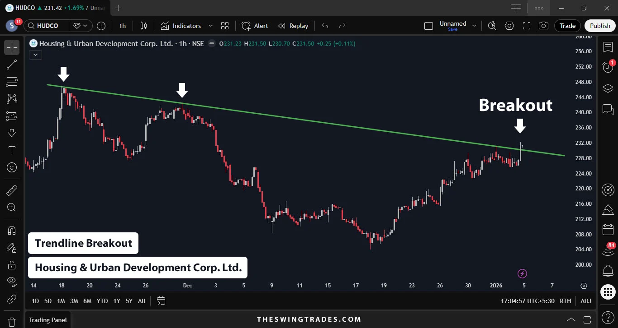Open the Fibonacci retracement tool

coord(12,82)
